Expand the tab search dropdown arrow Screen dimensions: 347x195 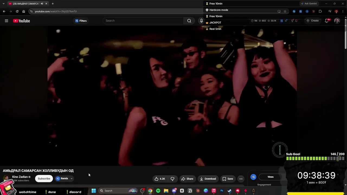(x=4, y=4)
